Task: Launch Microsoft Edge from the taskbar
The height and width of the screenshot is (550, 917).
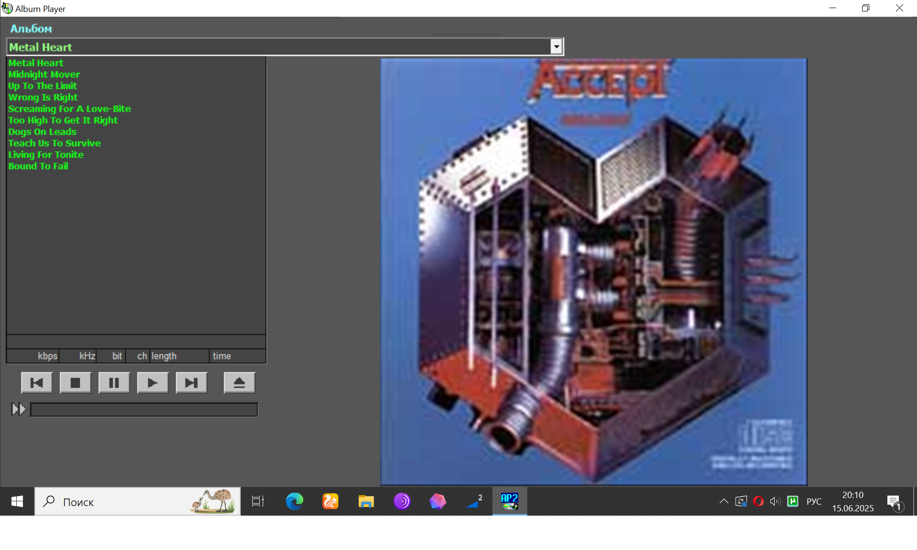Action: click(x=294, y=501)
